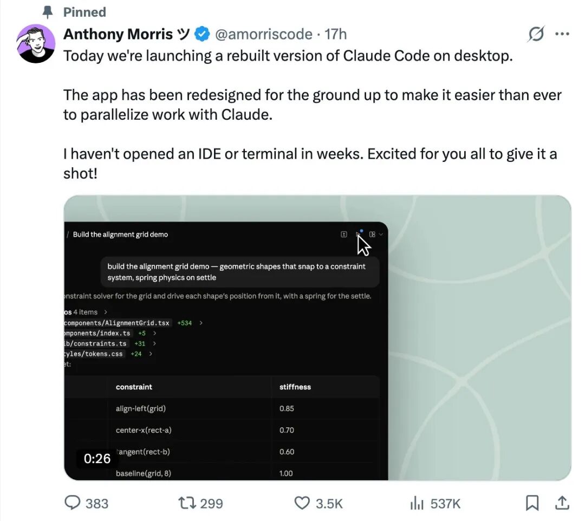Click Anthony Morris's profile avatar

click(36, 43)
